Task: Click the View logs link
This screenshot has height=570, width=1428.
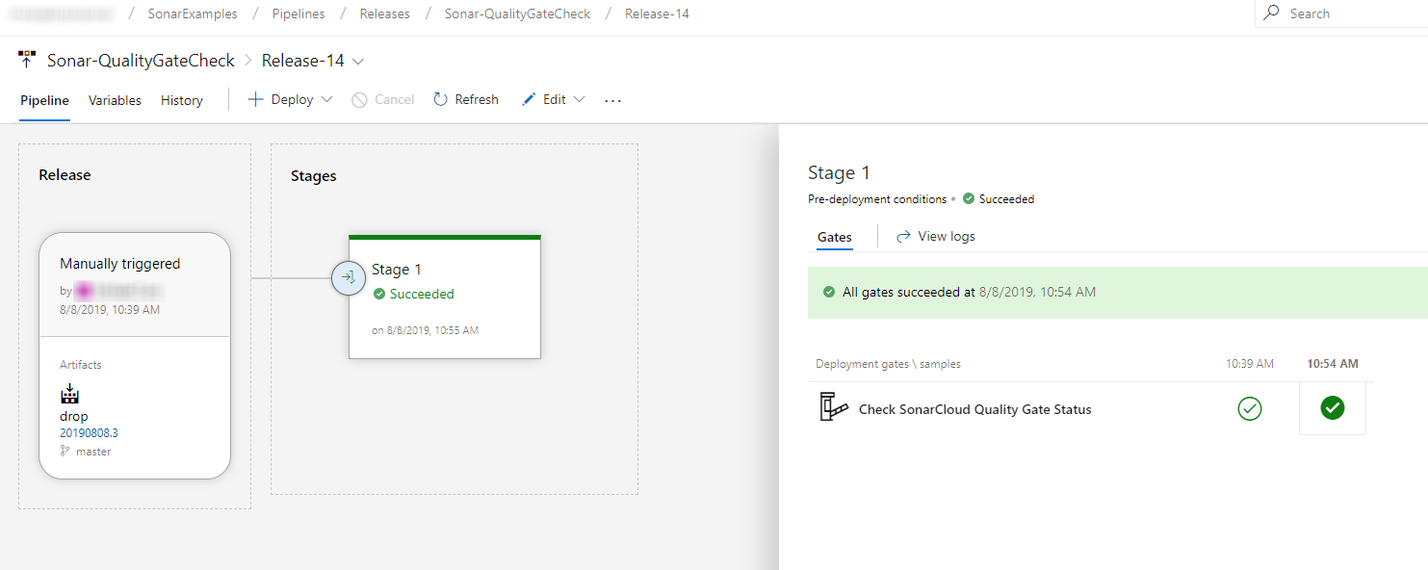Action: 947,237
